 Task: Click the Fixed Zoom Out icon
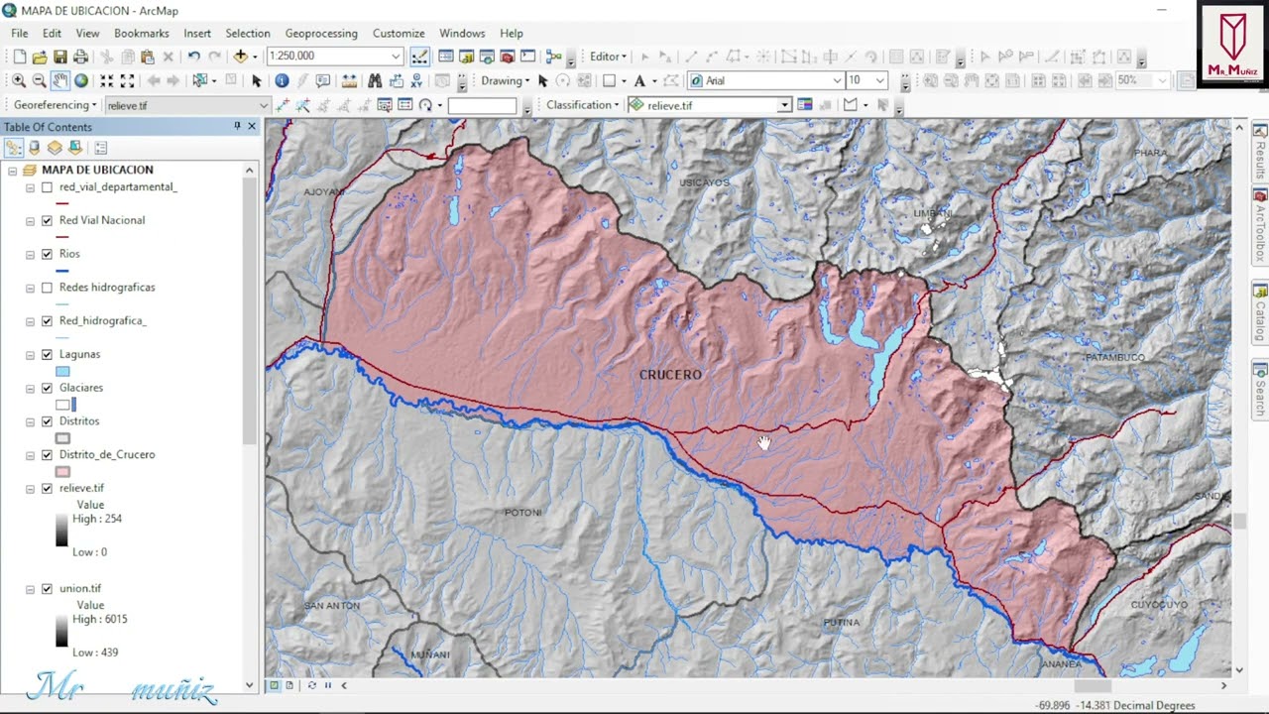[x=127, y=80]
